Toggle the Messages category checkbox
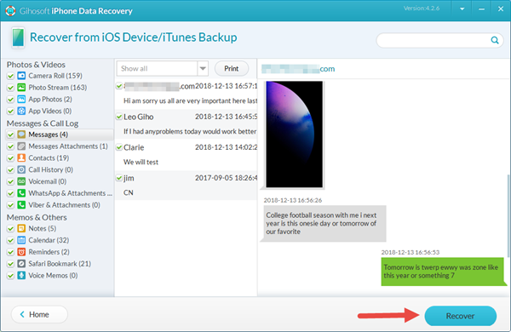 click(x=10, y=135)
